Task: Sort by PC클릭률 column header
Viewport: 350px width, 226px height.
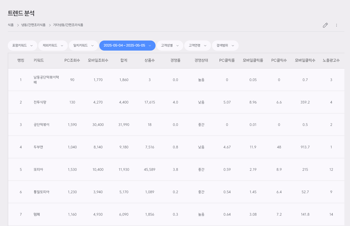Action: 227,60
